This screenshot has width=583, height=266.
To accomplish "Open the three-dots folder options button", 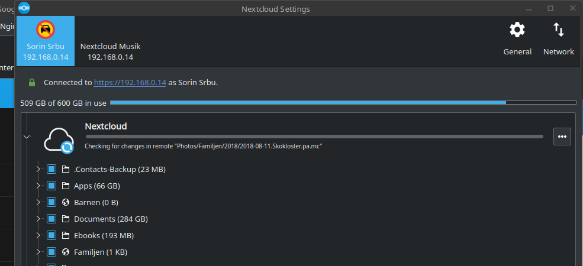I will click(x=562, y=137).
